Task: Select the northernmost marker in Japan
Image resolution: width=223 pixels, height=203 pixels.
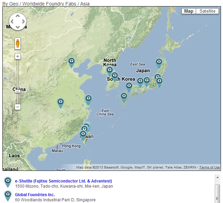Action: 159,63
